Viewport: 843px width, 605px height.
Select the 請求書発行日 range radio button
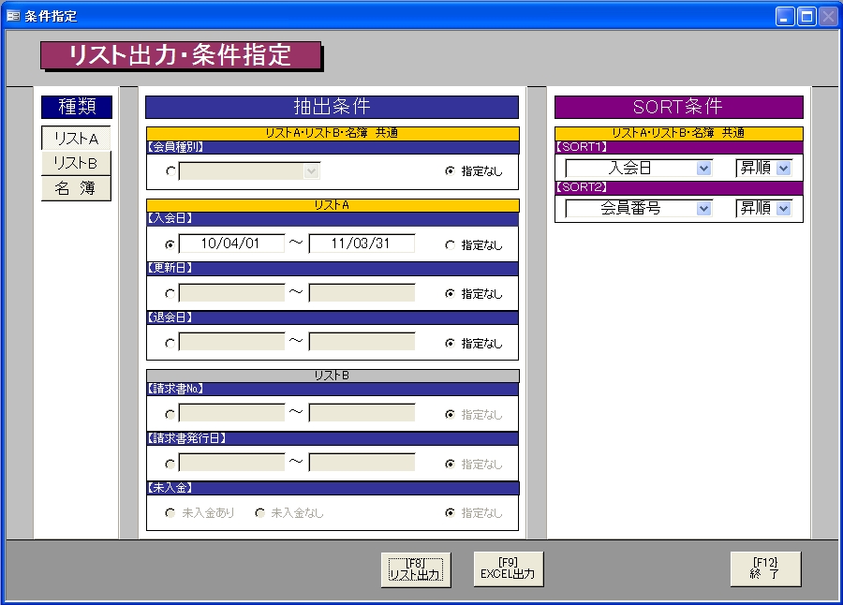click(170, 464)
